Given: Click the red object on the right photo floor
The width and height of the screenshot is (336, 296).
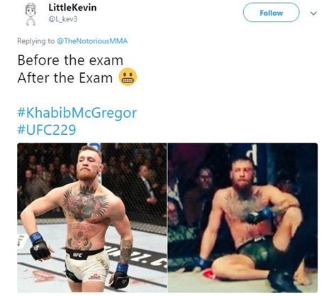Looking at the screenshot, I should [x=210, y=273].
